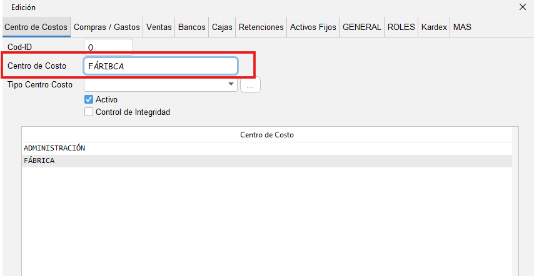This screenshot has width=534, height=276.
Task: Switch to the Compras / Gastos tab
Action: point(106,27)
